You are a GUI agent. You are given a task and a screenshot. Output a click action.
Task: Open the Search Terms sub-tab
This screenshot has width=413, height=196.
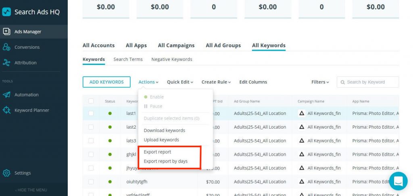point(128,59)
